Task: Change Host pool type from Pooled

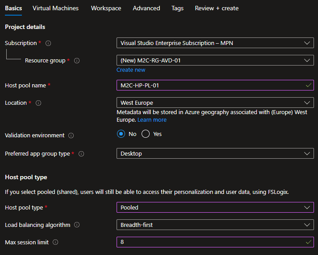Action: tap(214, 208)
